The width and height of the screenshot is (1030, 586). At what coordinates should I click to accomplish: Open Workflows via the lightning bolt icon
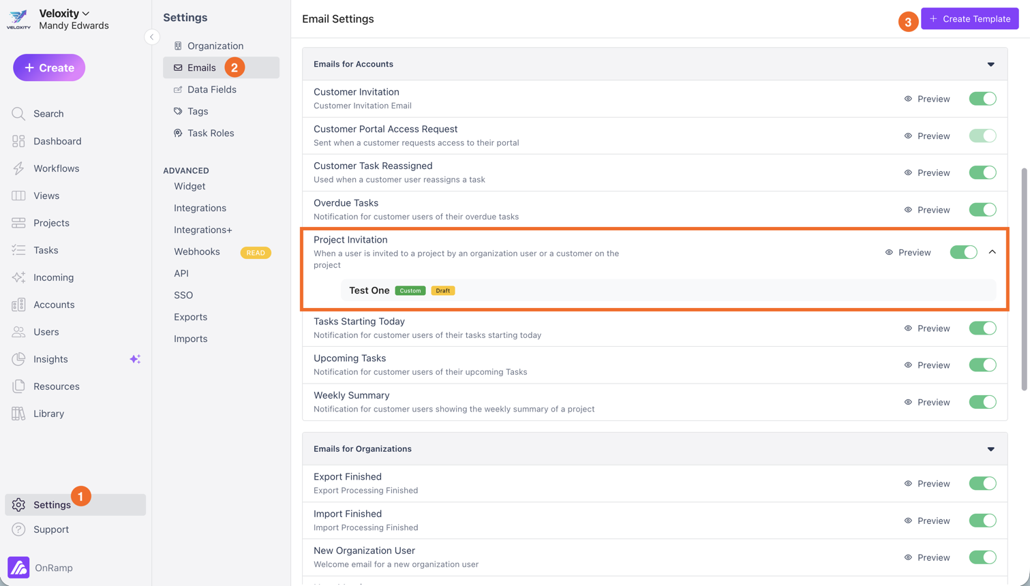coord(18,168)
